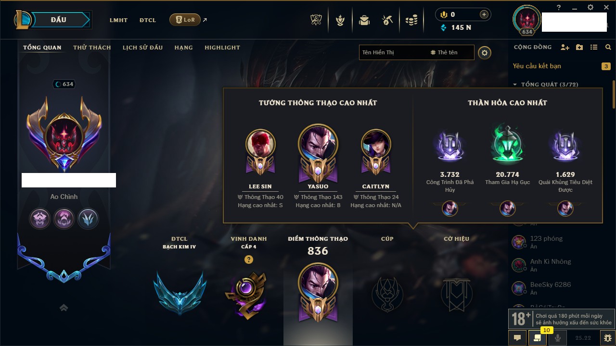Open the friend list view options icon
The image size is (616, 346).
tap(594, 47)
